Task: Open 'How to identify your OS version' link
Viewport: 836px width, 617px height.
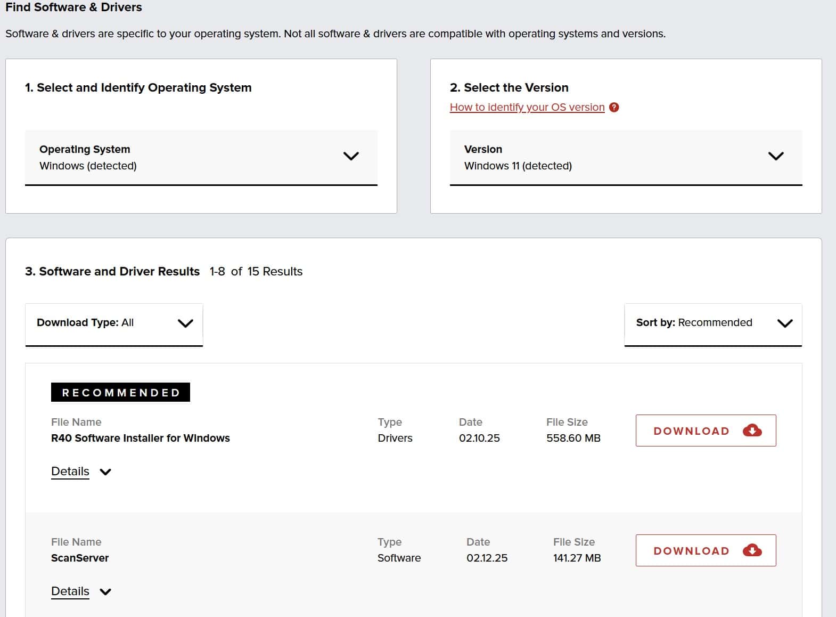Action: (527, 107)
